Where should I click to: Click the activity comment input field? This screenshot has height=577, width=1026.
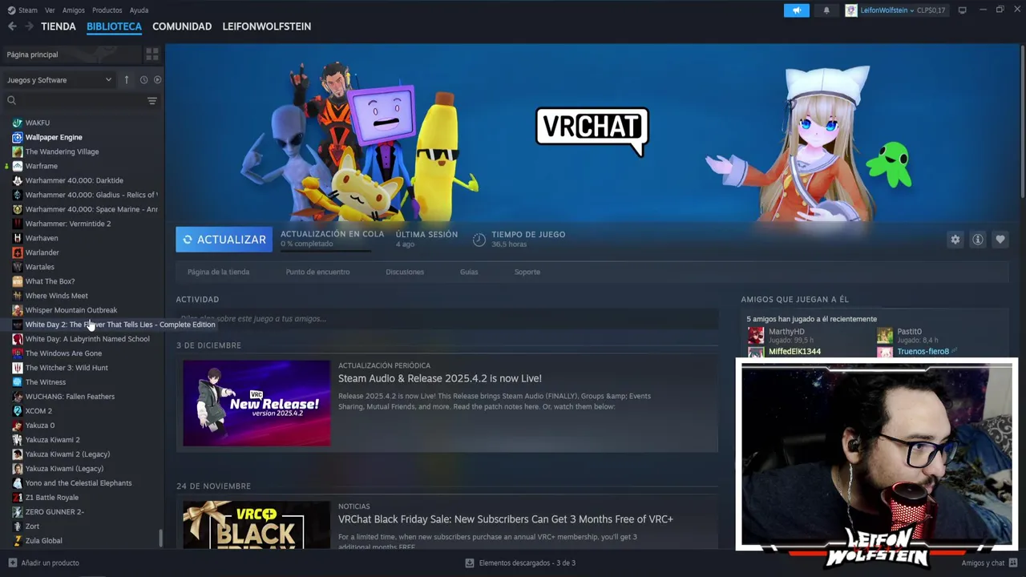pos(446,319)
